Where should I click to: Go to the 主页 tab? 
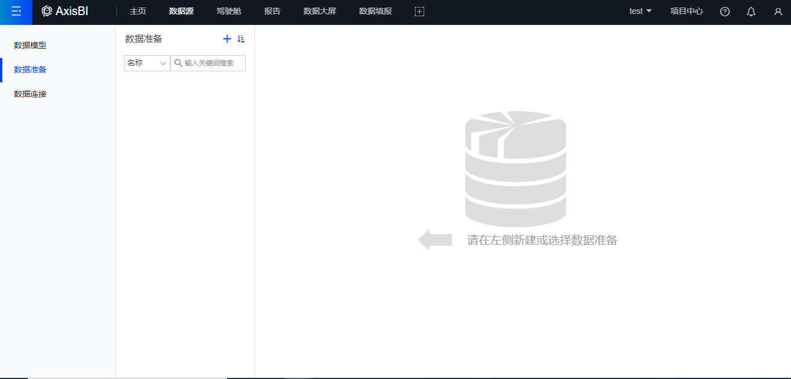click(x=138, y=12)
